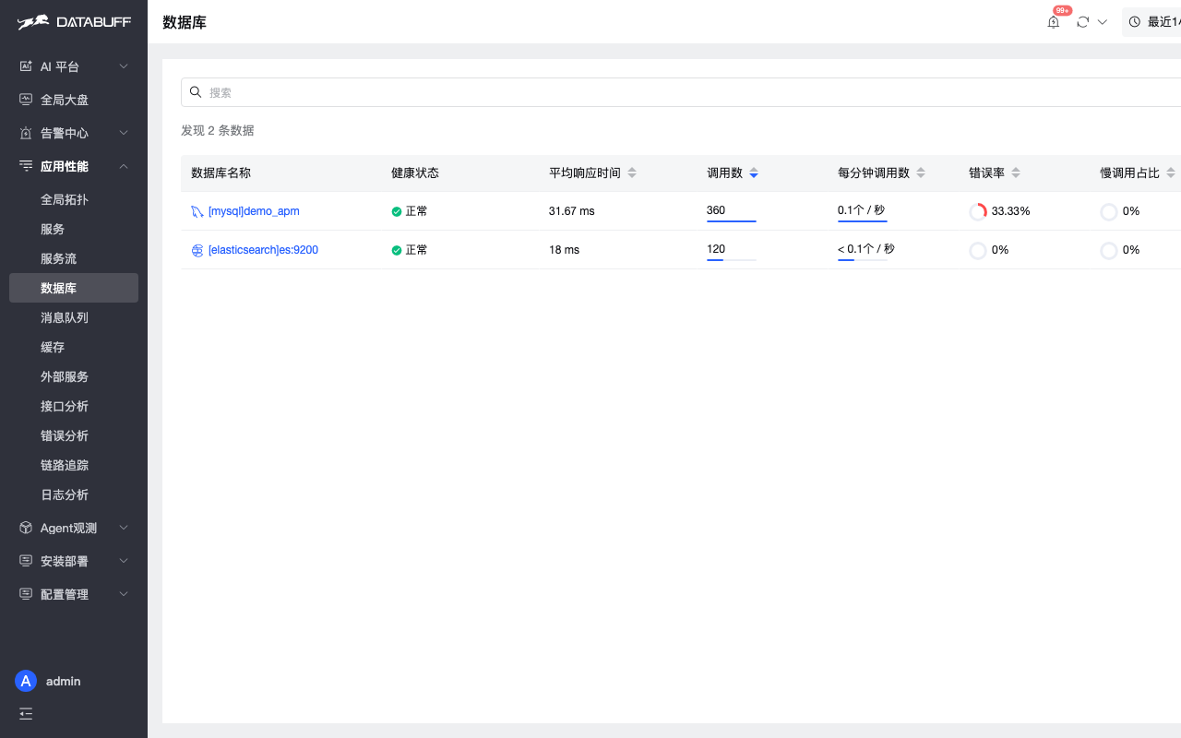This screenshot has height=738, width=1181.
Task: Sort by 错误率 column arrows
Action: (1016, 173)
